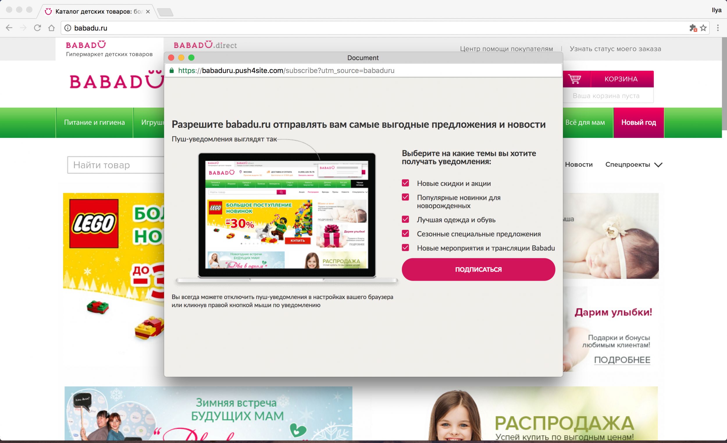This screenshot has height=443, width=727.
Task: Click the extension puzzle icon
Action: click(x=693, y=28)
